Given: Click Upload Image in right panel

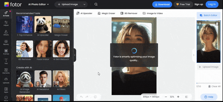Looking at the screenshot, I should click(209, 67).
